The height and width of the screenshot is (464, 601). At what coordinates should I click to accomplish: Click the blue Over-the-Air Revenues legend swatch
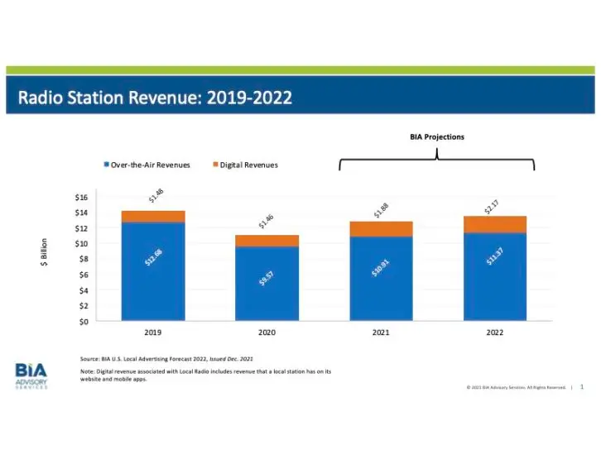click(107, 165)
